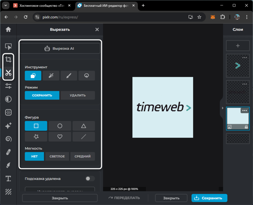The height and width of the screenshot is (205, 253).
Task: Click Закрыть button next to Сохранить
Action: (x=171, y=198)
